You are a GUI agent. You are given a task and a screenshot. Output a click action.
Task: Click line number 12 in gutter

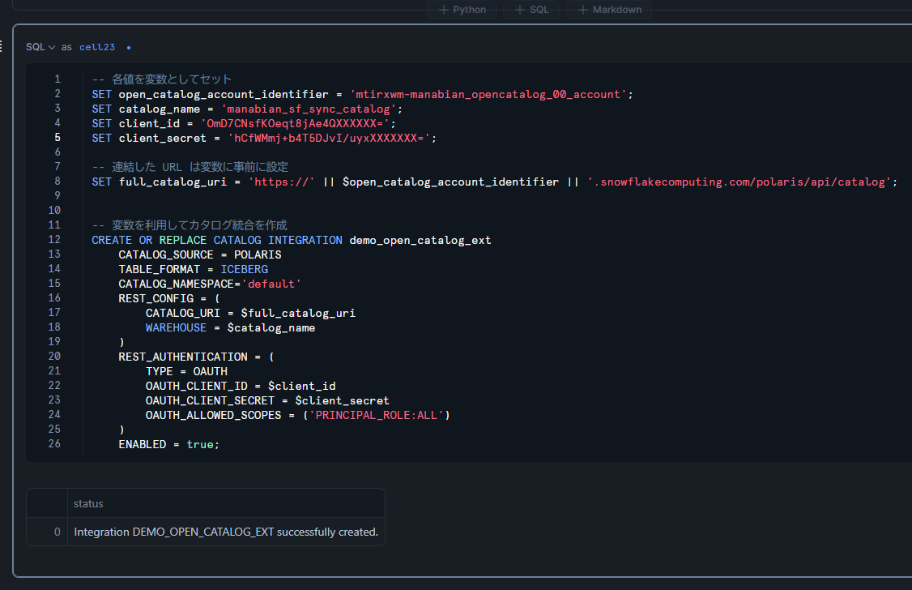[54, 239]
